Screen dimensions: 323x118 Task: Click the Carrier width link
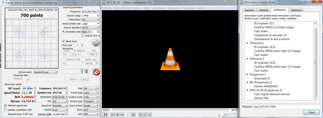coord(45,114)
